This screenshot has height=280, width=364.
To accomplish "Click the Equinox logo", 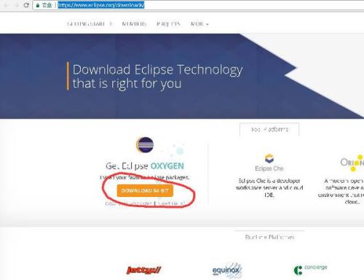I will click(227, 270).
